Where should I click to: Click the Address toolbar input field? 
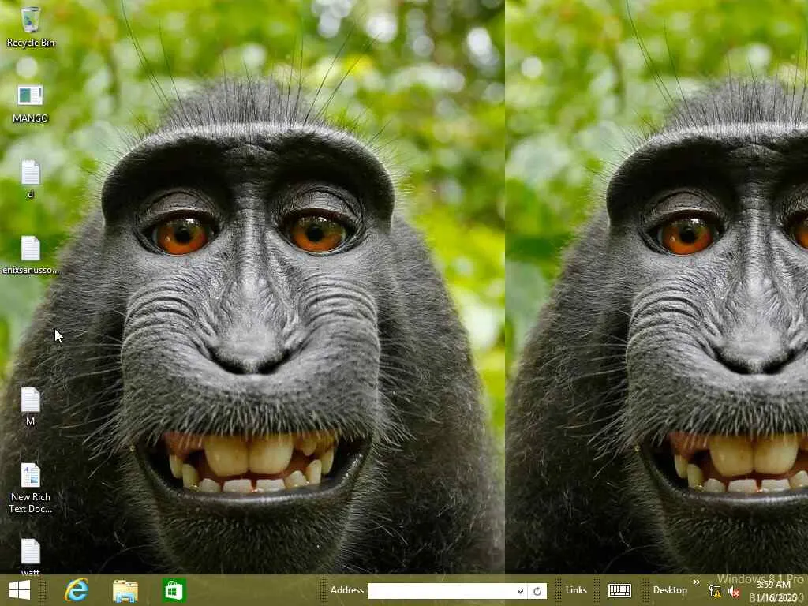(x=441, y=591)
